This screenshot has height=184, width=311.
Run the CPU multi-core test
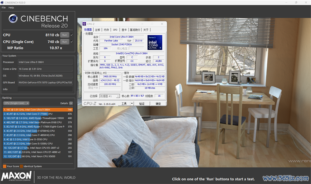(x=65, y=35)
